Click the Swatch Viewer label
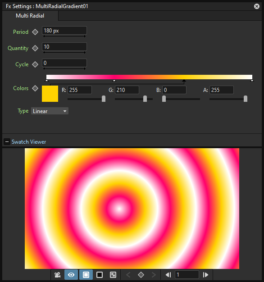The image size is (264, 282). [29, 142]
